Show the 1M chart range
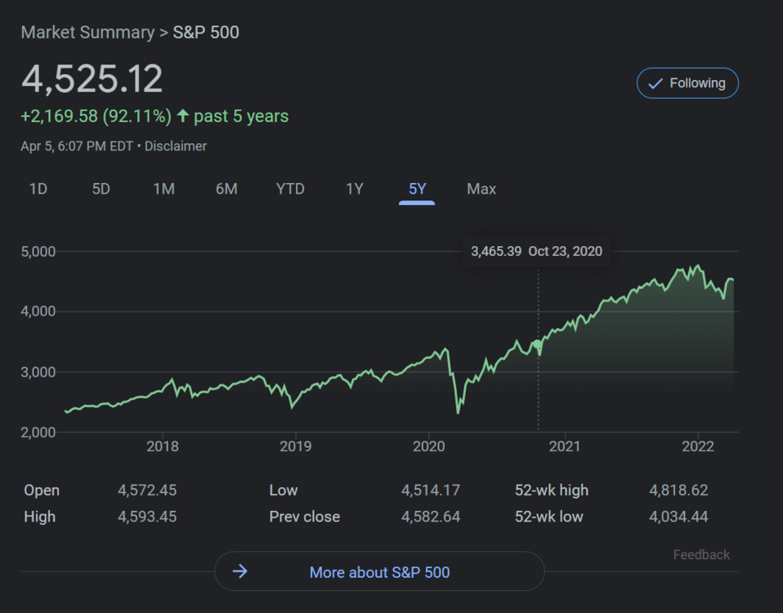Viewport: 783px width, 613px height. pos(163,189)
